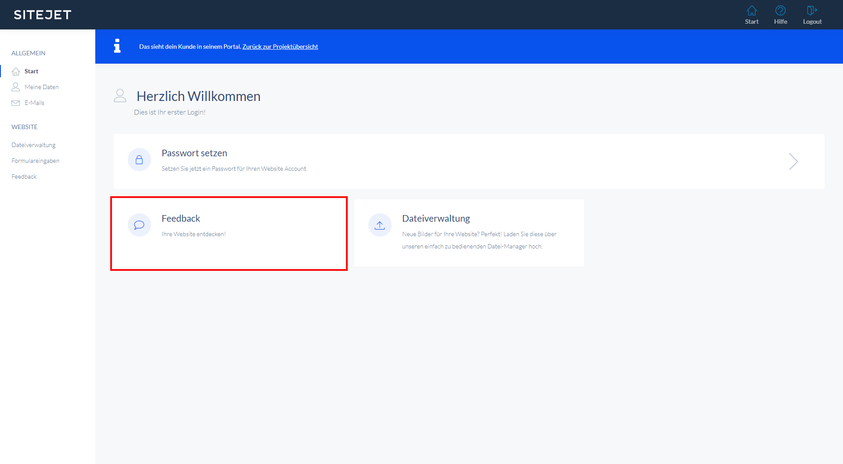Click the blue info icon in banner
This screenshot has width=843, height=464.
coord(117,46)
